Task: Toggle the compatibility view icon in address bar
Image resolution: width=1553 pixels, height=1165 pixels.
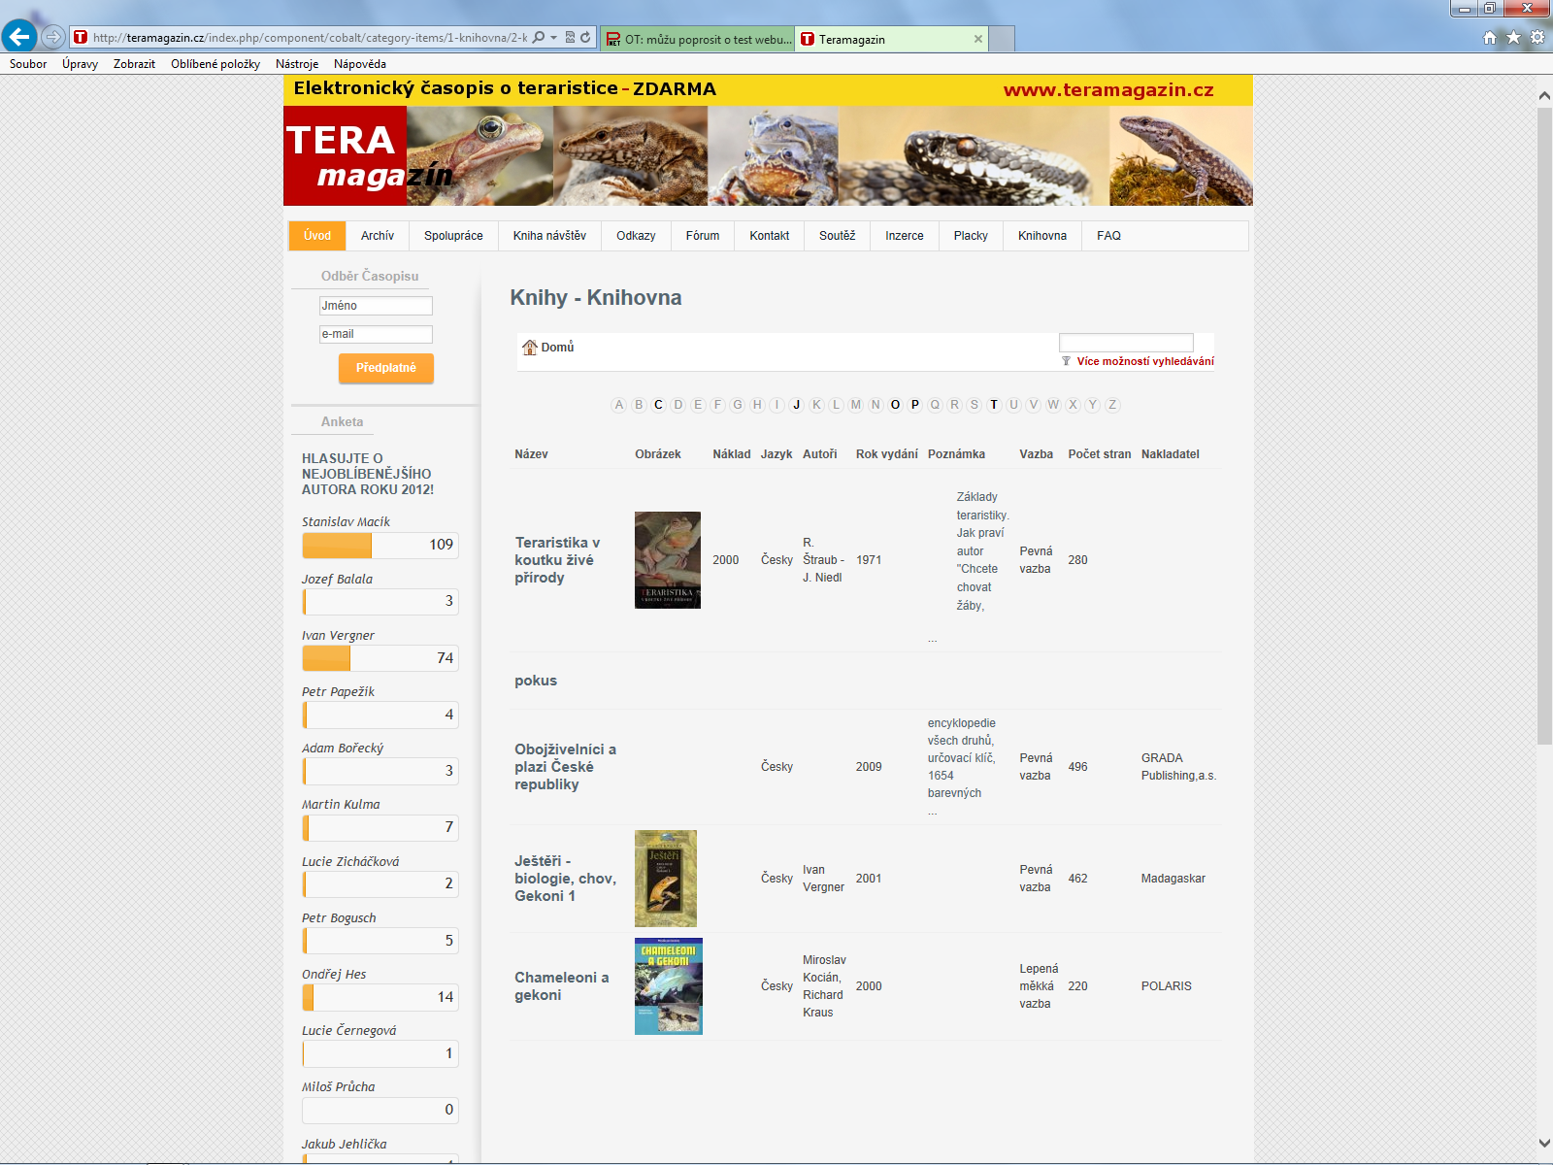Action: point(570,38)
